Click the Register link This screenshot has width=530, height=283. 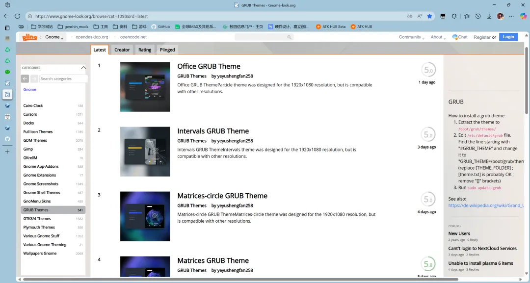click(482, 37)
